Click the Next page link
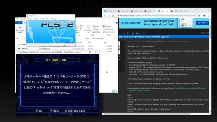Screen dimensions: 217x122 point(138,33)
